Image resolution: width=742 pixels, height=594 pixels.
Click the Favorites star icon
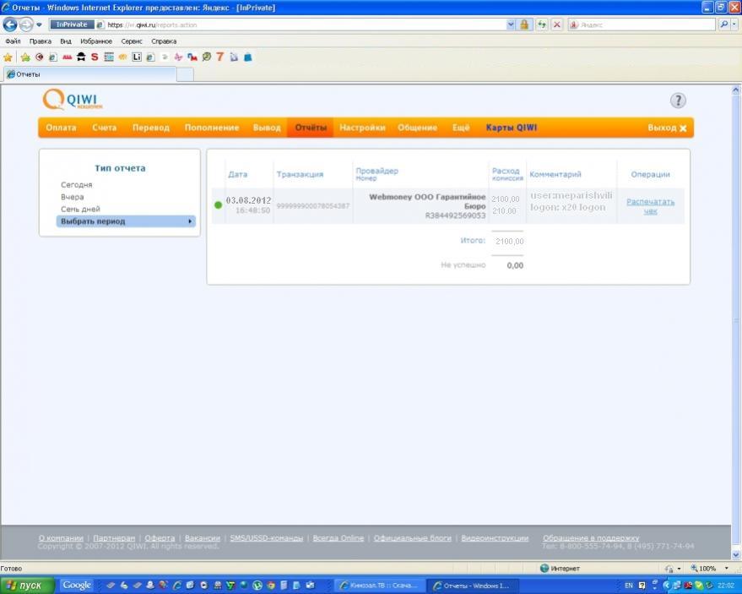(x=8, y=57)
